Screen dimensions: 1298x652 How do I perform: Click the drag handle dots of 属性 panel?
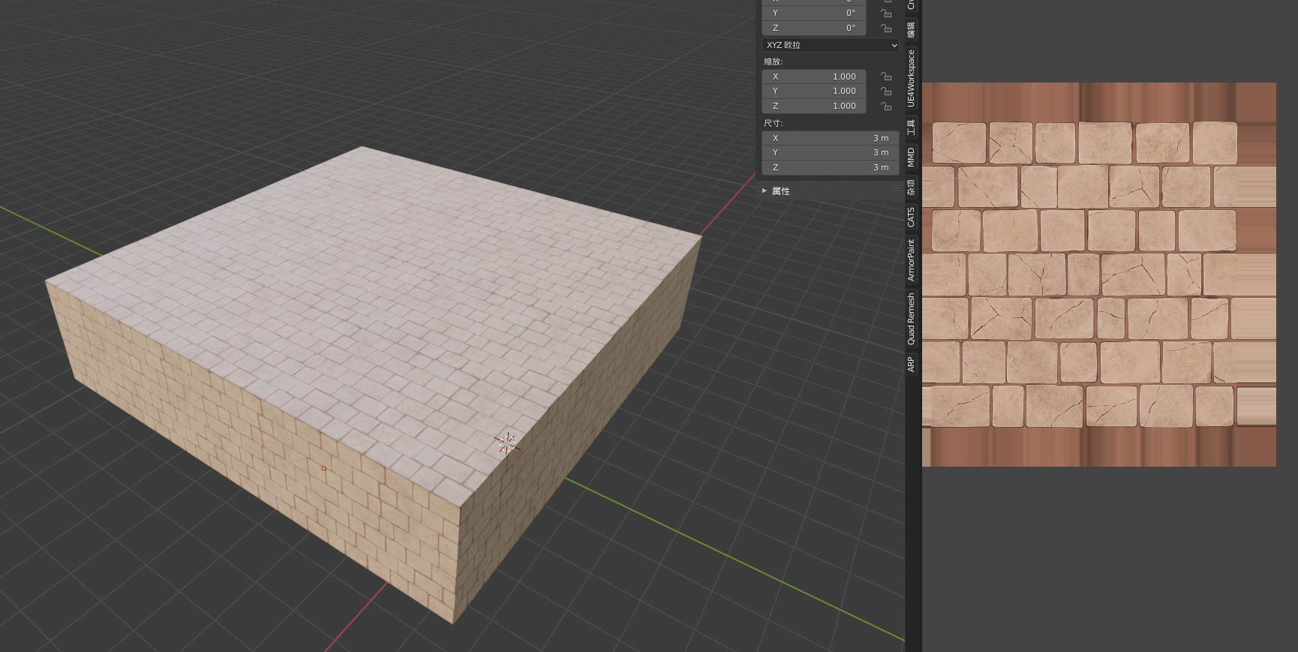pos(895,191)
